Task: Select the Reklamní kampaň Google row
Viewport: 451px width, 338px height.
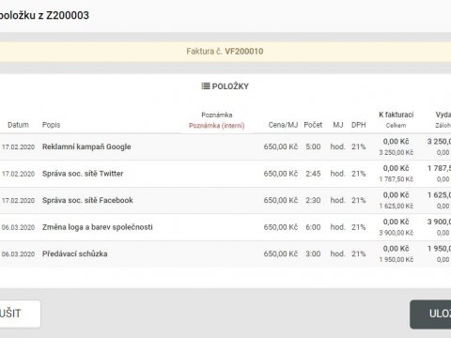Action: pos(225,146)
